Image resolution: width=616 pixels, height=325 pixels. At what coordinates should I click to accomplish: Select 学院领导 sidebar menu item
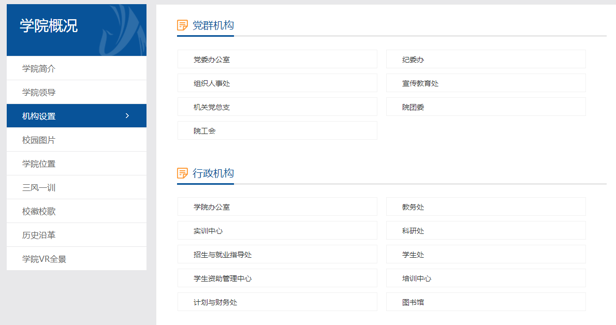(39, 92)
